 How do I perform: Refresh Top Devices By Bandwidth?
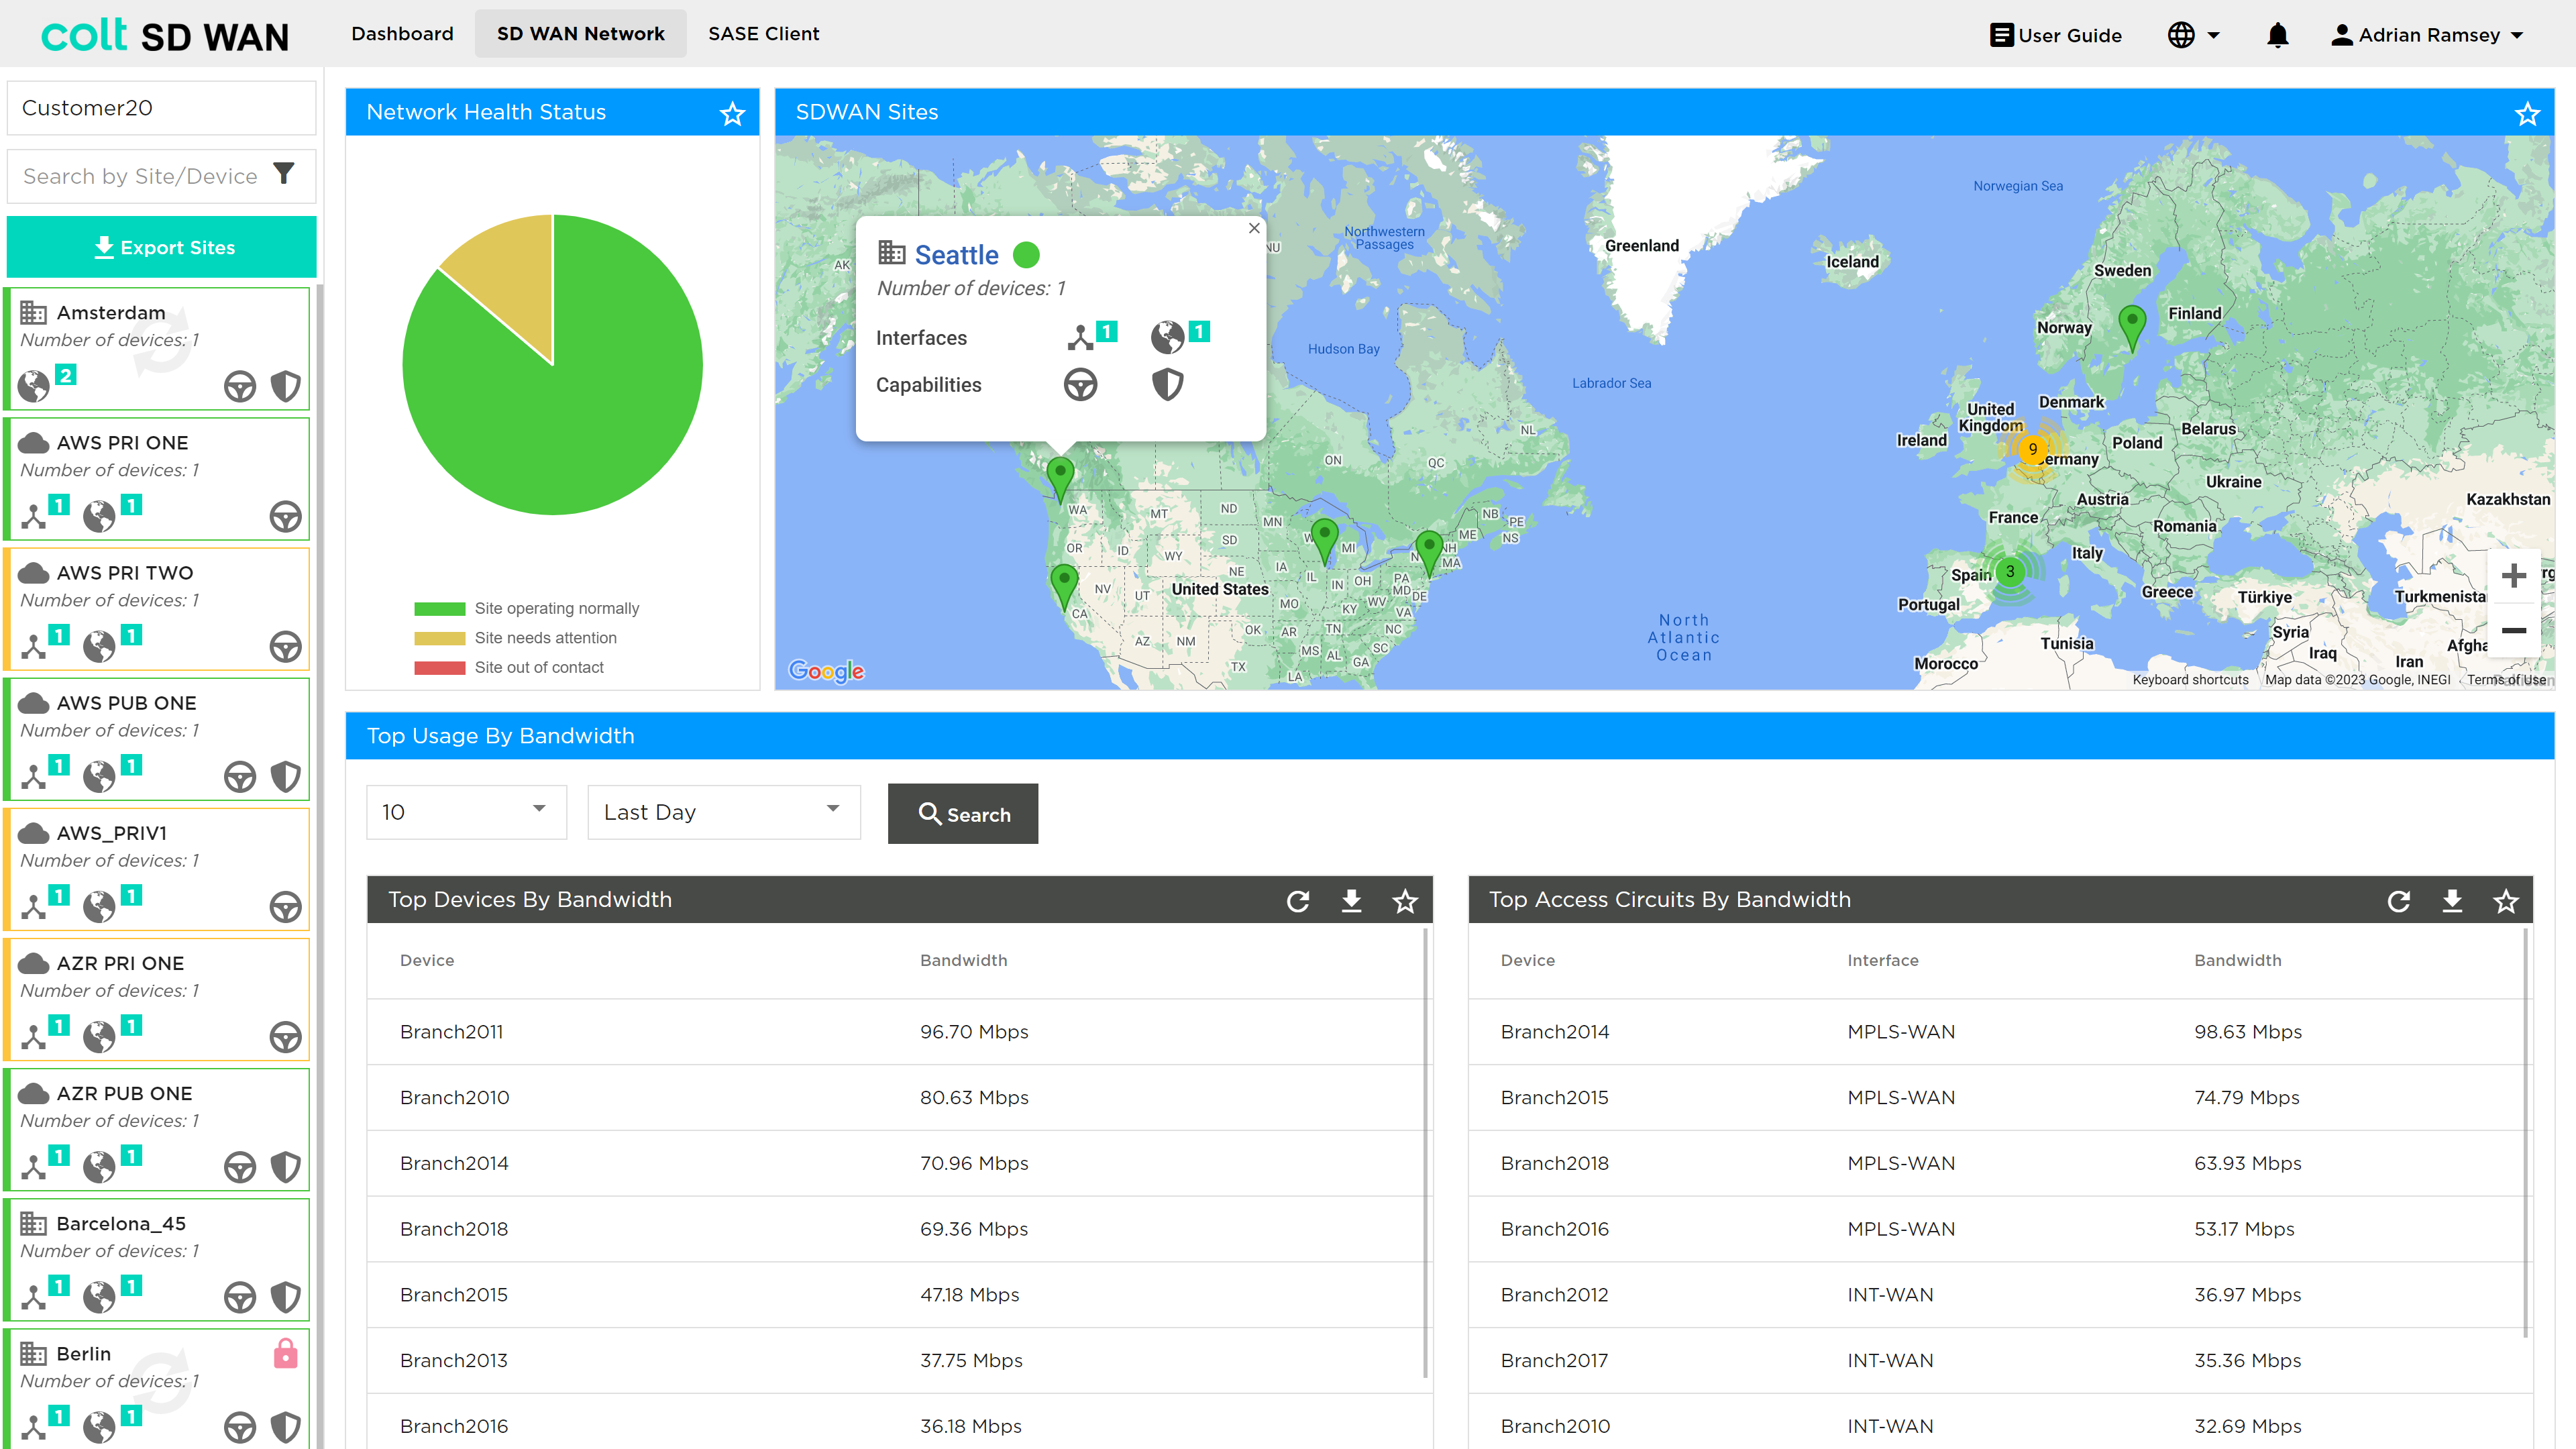click(1298, 901)
